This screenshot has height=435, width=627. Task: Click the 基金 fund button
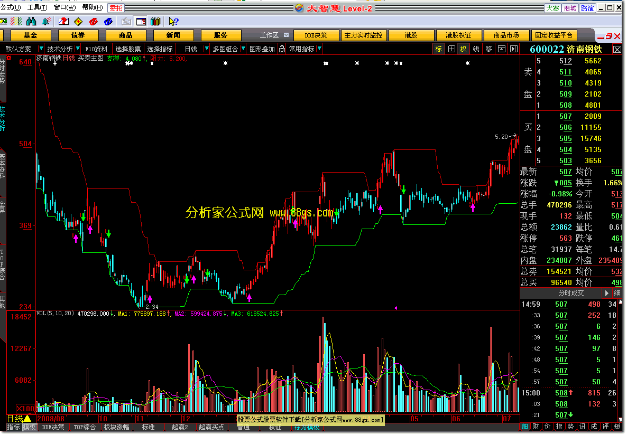30,35
